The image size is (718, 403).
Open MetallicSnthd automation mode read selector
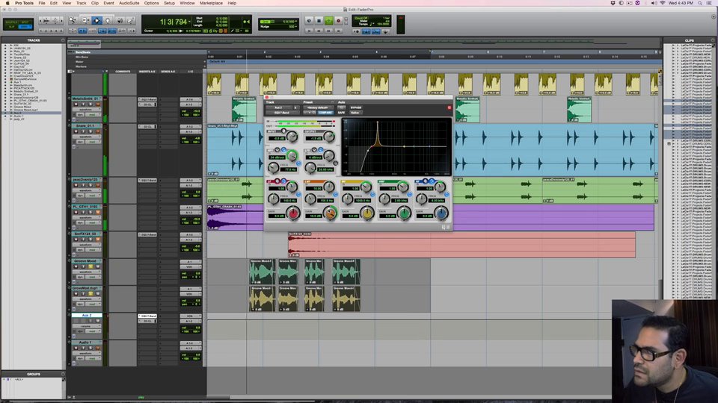point(92,115)
